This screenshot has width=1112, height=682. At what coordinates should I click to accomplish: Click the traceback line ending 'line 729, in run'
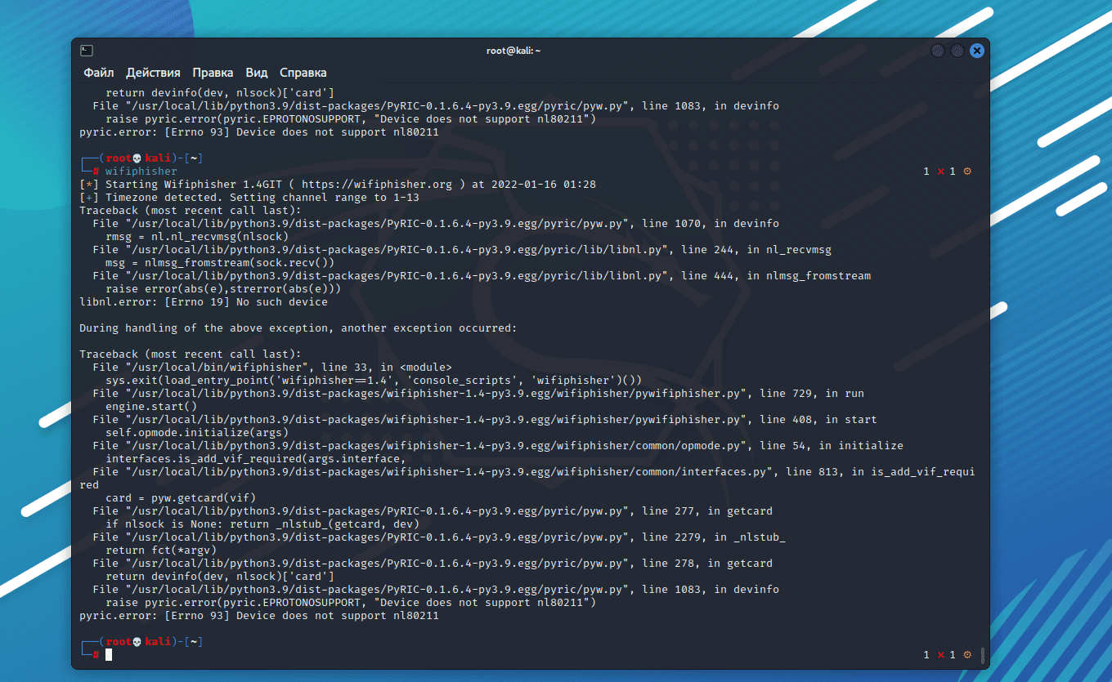tap(478, 394)
